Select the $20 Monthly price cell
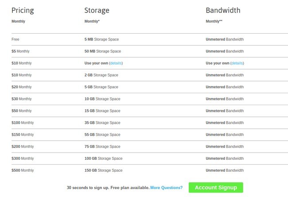This screenshot has height=197, width=288. coord(22,87)
